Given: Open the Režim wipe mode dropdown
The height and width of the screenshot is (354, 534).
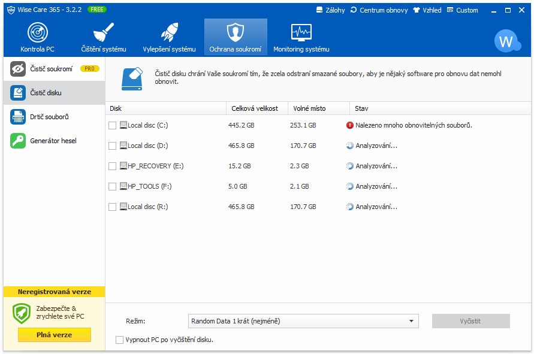Looking at the screenshot, I should point(303,321).
